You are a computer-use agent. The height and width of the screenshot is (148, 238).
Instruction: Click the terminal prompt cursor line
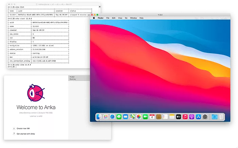(12, 67)
